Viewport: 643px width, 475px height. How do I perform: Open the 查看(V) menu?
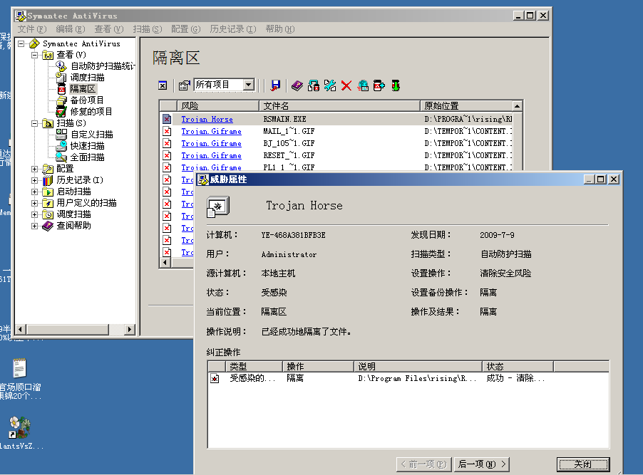click(x=108, y=29)
